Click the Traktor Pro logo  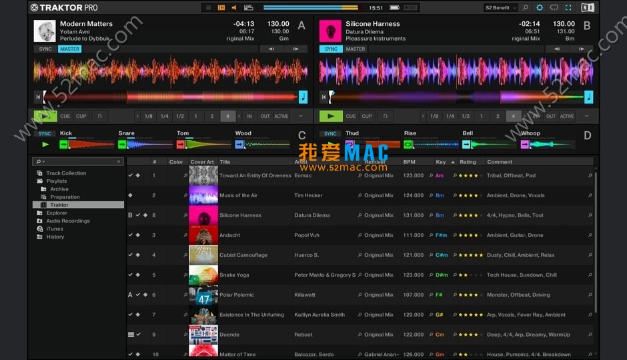pyautogui.click(x=64, y=7)
